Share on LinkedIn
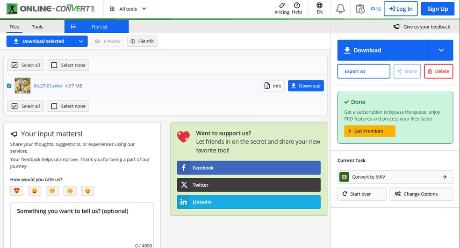The width and height of the screenshot is (460, 248). (x=249, y=202)
